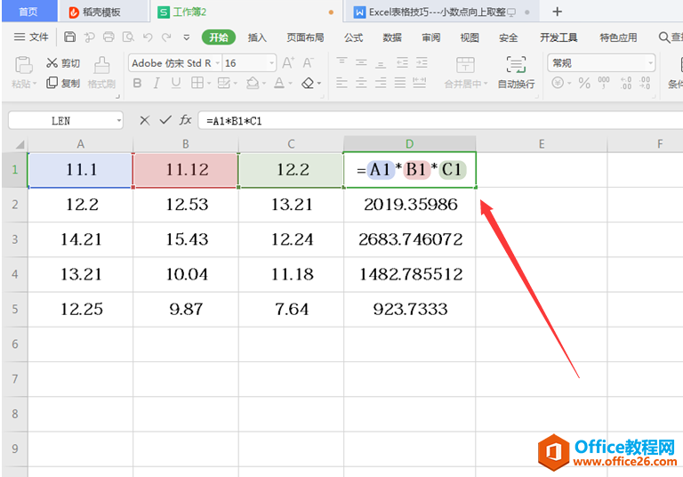The width and height of the screenshot is (683, 477).
Task: Click the Fill Color bucket icon
Action: click(x=253, y=83)
